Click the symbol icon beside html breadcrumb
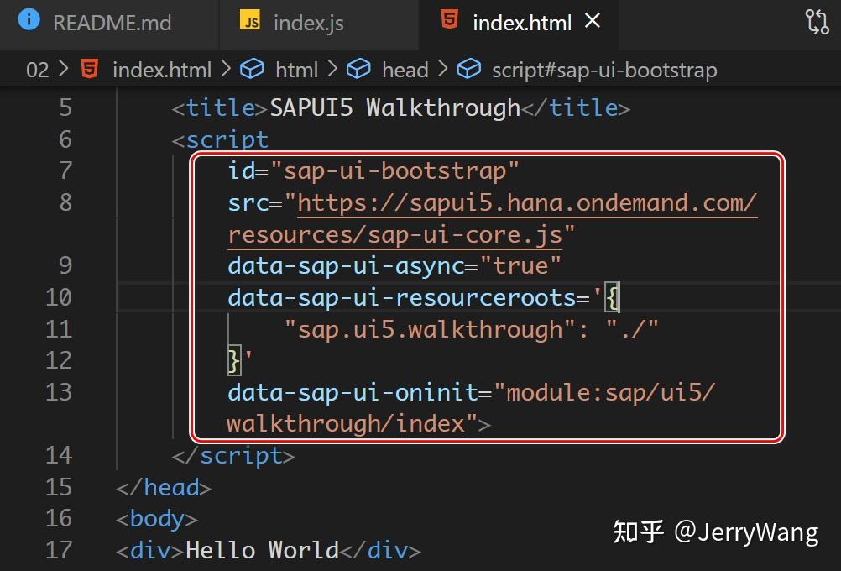The image size is (841, 571). click(253, 70)
